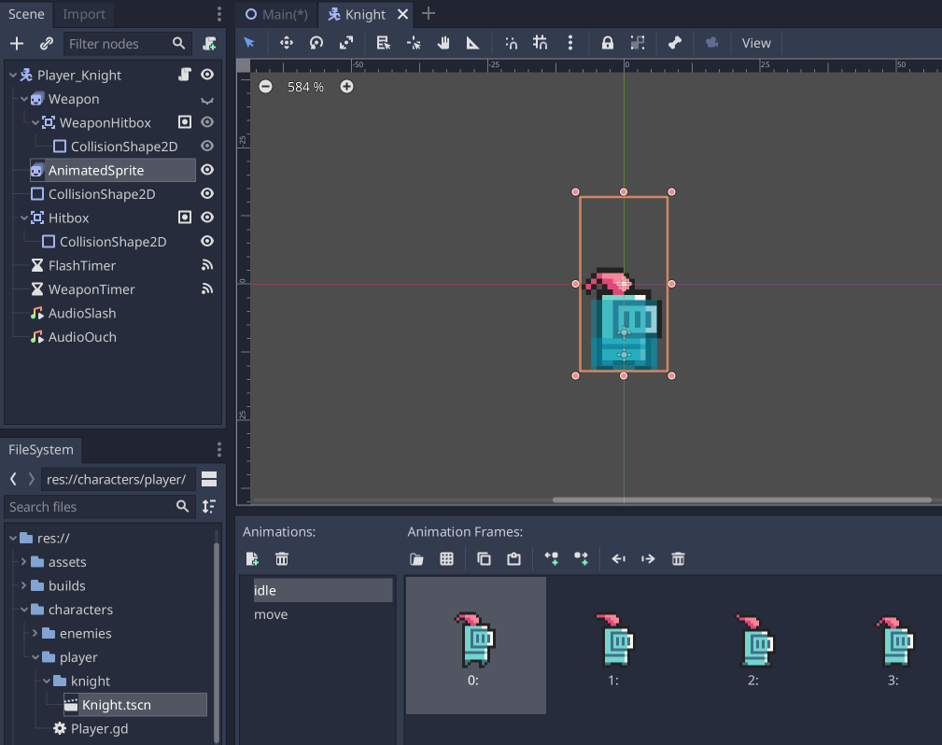Open the Player_Knight attached script
The width and height of the screenshot is (942, 745).
[185, 75]
